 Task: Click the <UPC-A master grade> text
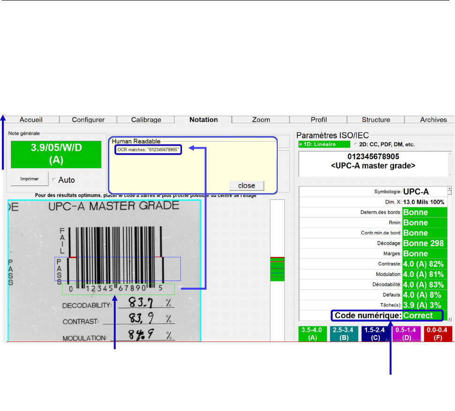[x=373, y=166]
